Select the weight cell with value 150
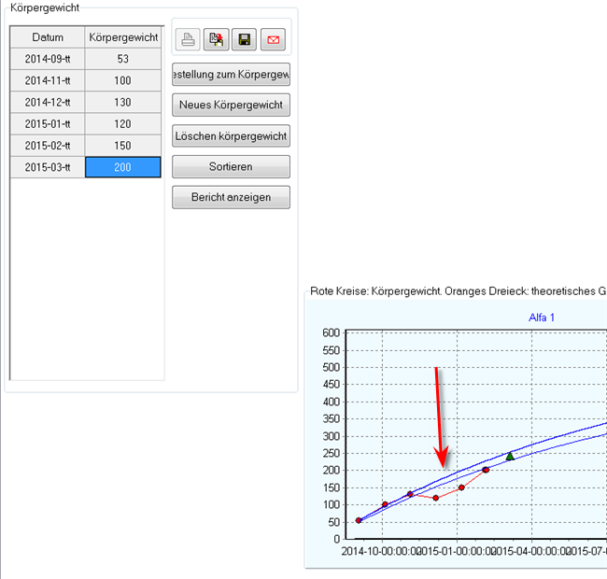607x579 pixels. (123, 146)
